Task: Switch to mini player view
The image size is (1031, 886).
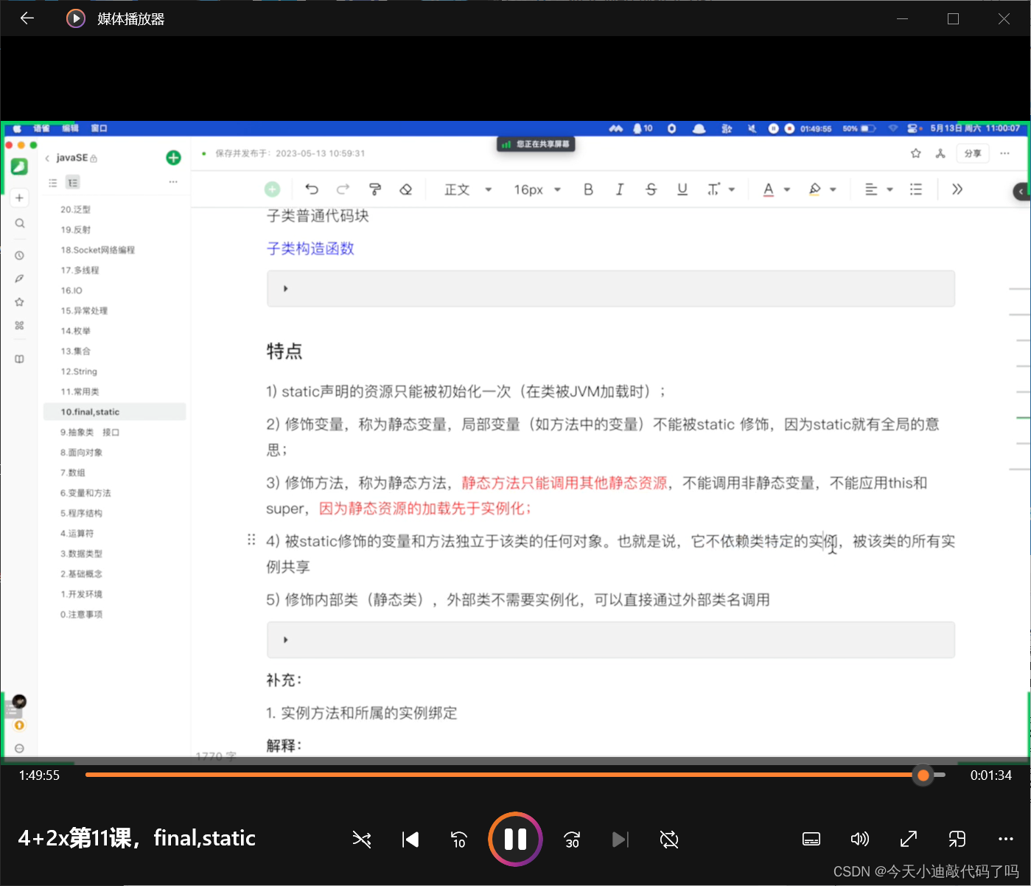Action: pyautogui.click(x=957, y=839)
